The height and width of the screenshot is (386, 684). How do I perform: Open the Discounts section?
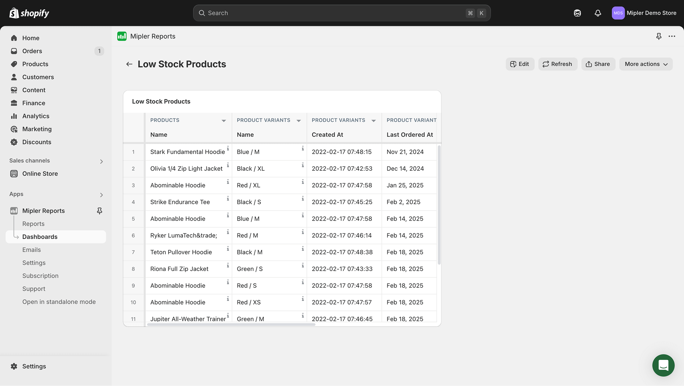pyautogui.click(x=37, y=142)
